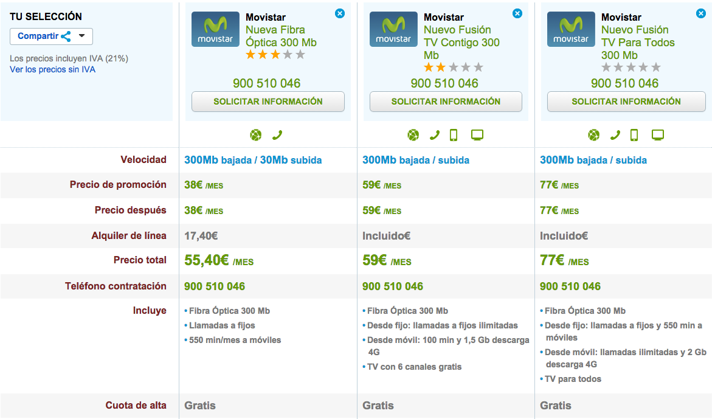Screen dimensions: 715x419
Task: Click 'Teléfono contratación' row label
Action: pyautogui.click(x=116, y=286)
